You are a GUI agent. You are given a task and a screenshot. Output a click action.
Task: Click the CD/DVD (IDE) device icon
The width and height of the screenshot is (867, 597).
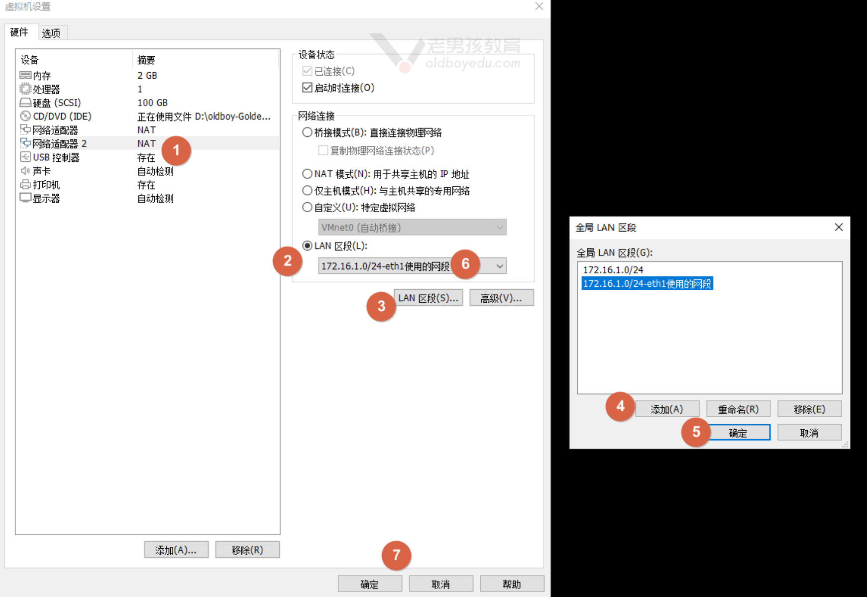pos(25,116)
